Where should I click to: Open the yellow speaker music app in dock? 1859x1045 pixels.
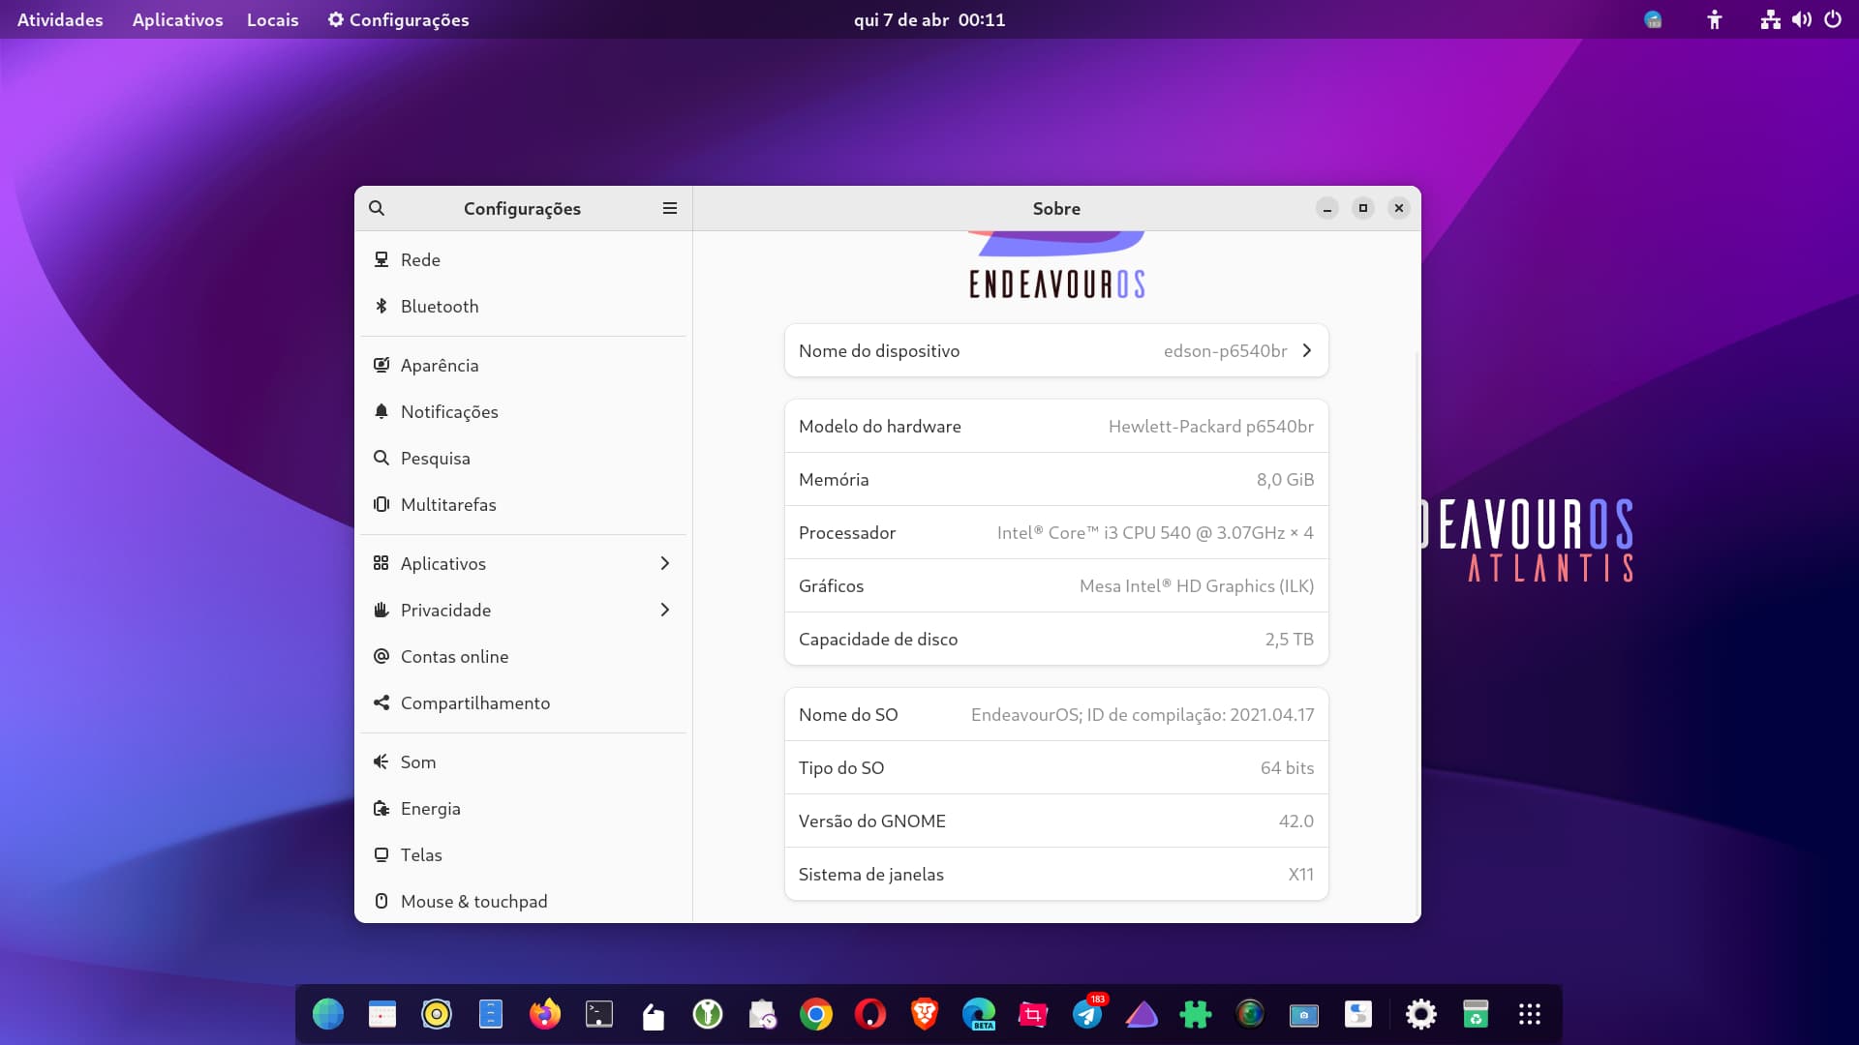point(437,1014)
